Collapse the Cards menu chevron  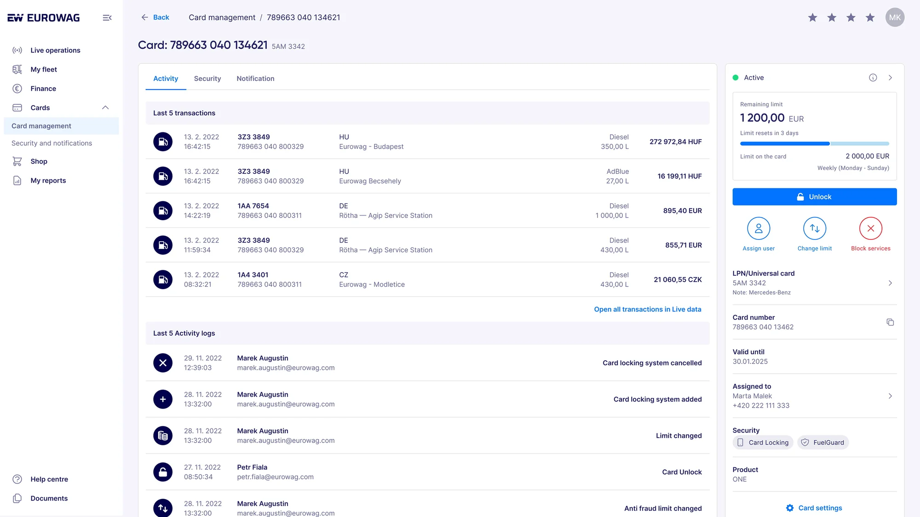(x=105, y=108)
